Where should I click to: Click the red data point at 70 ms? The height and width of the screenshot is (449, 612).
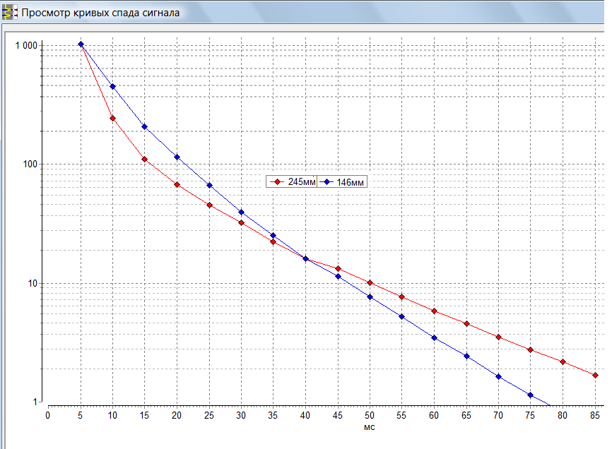(498, 337)
